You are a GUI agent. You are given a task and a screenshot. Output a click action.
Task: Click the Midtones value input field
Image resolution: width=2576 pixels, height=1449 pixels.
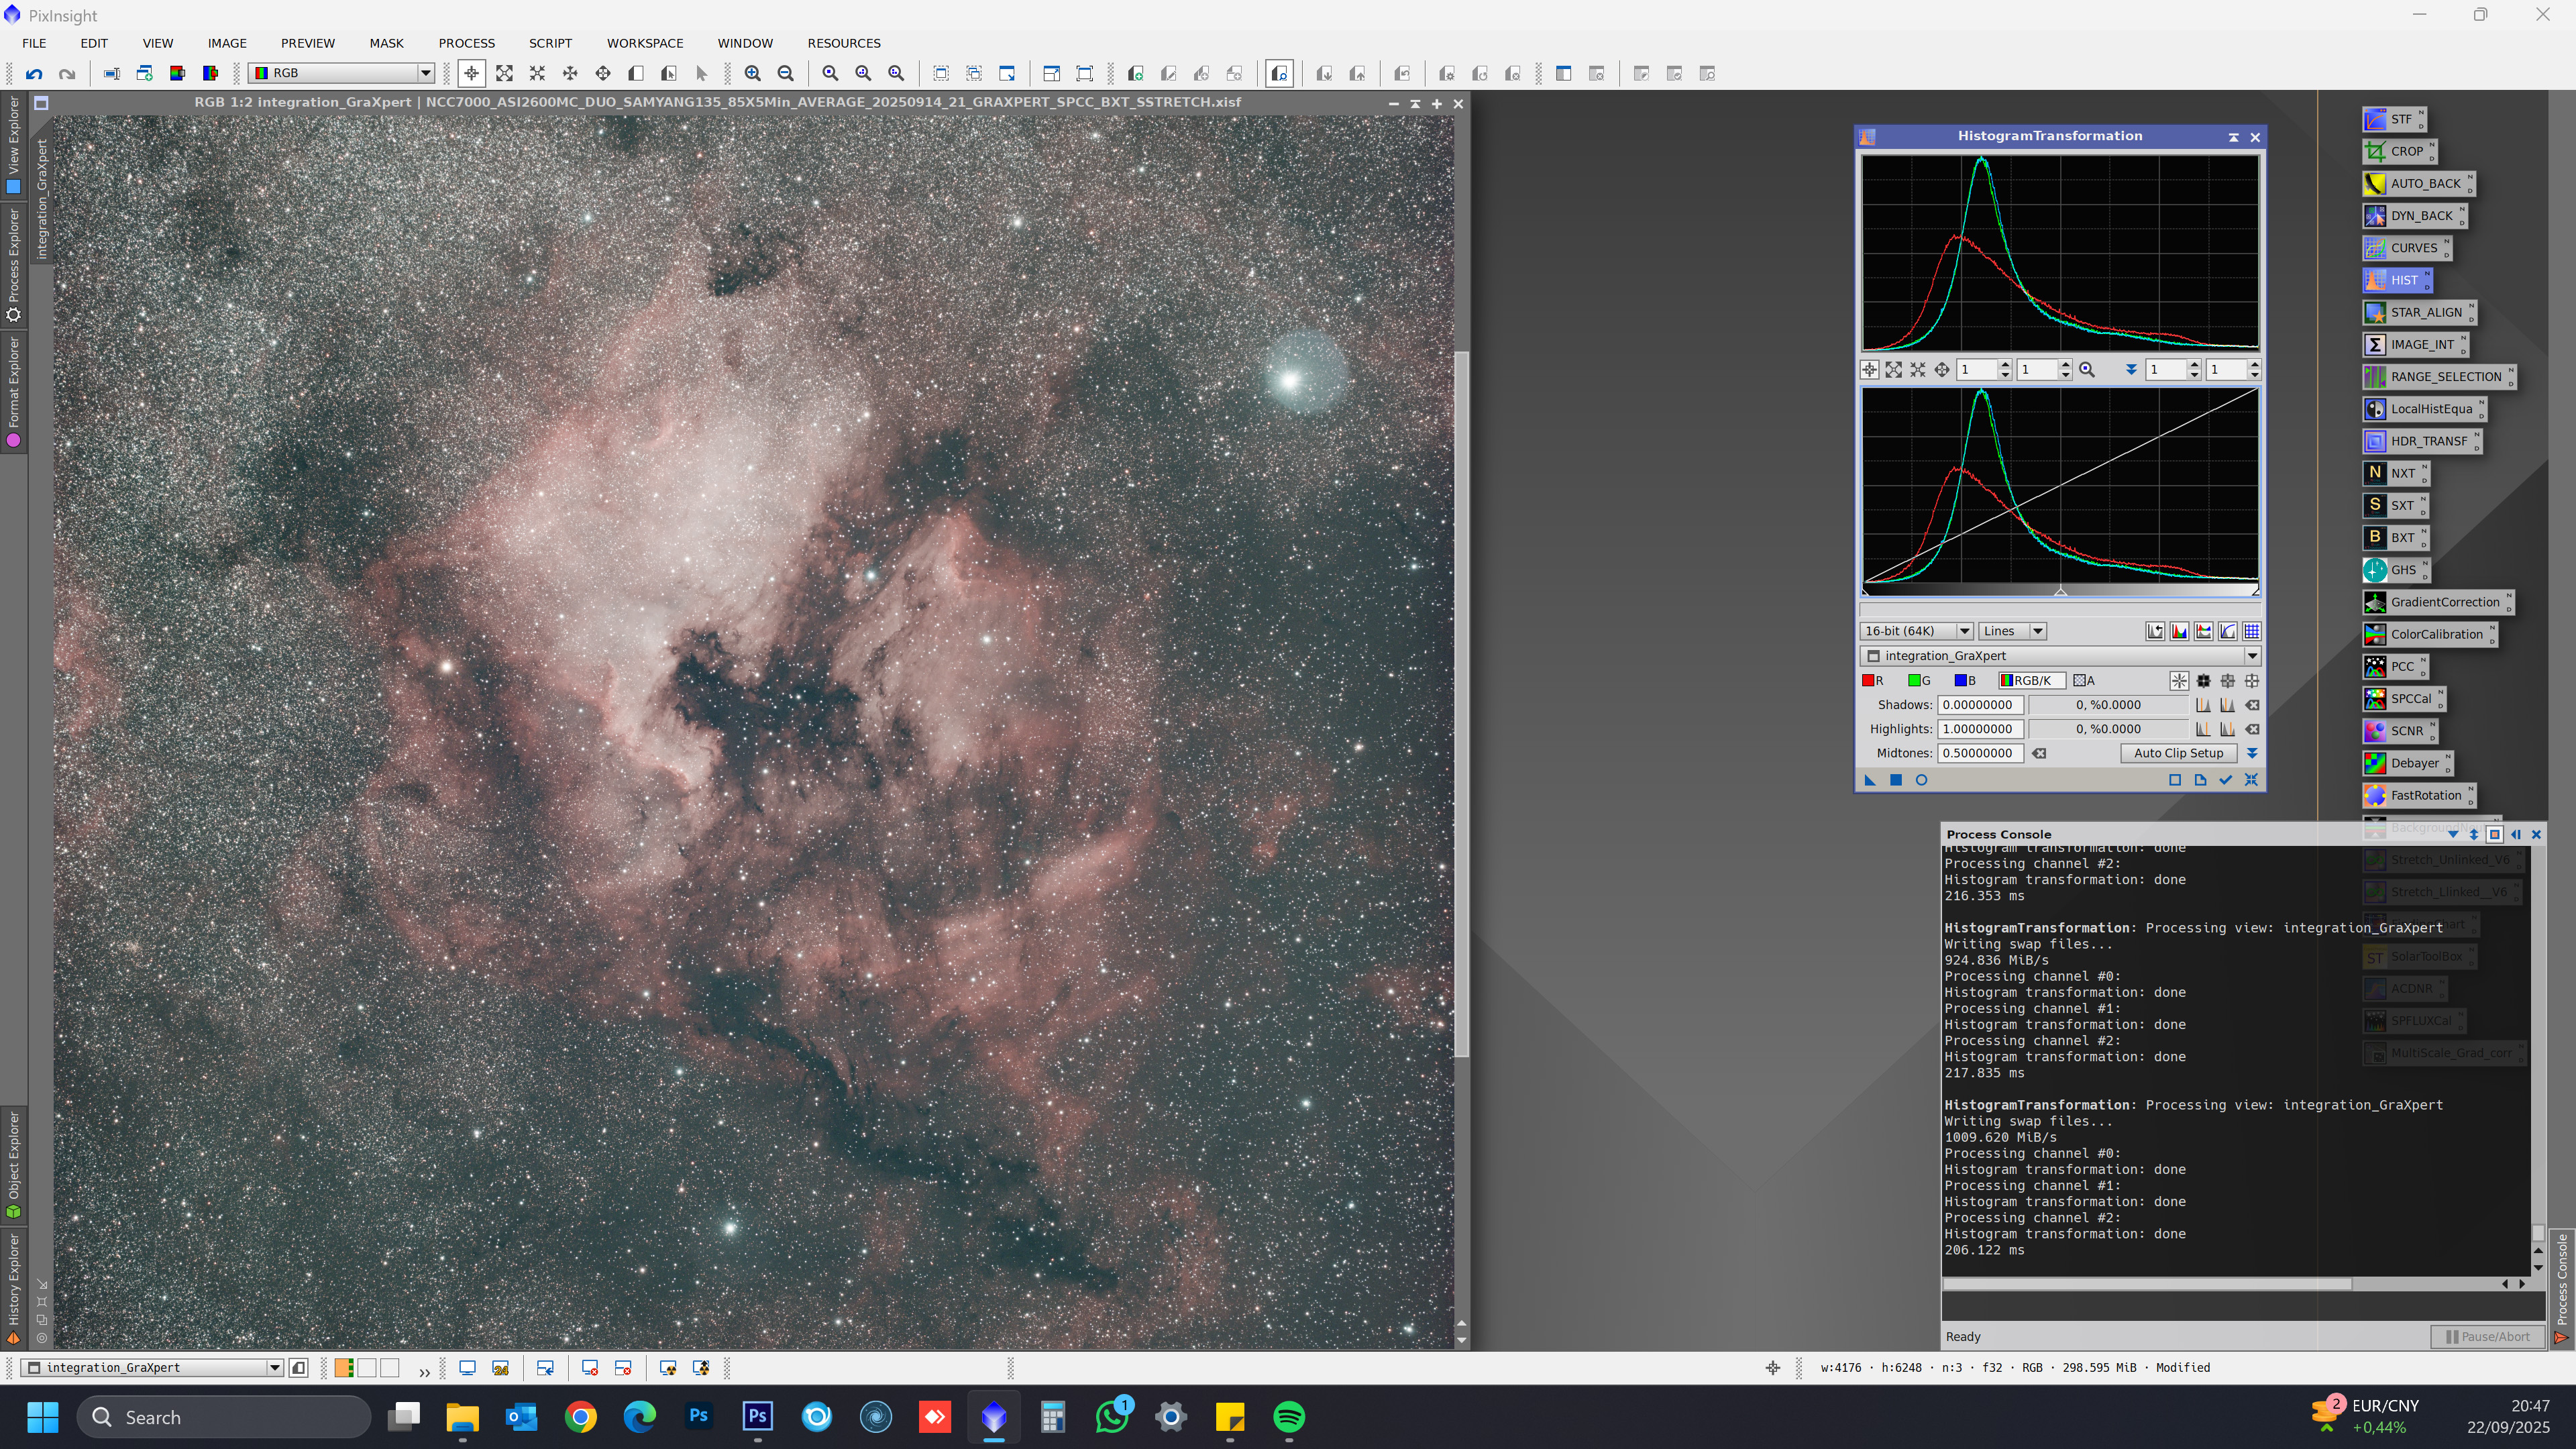point(1979,753)
